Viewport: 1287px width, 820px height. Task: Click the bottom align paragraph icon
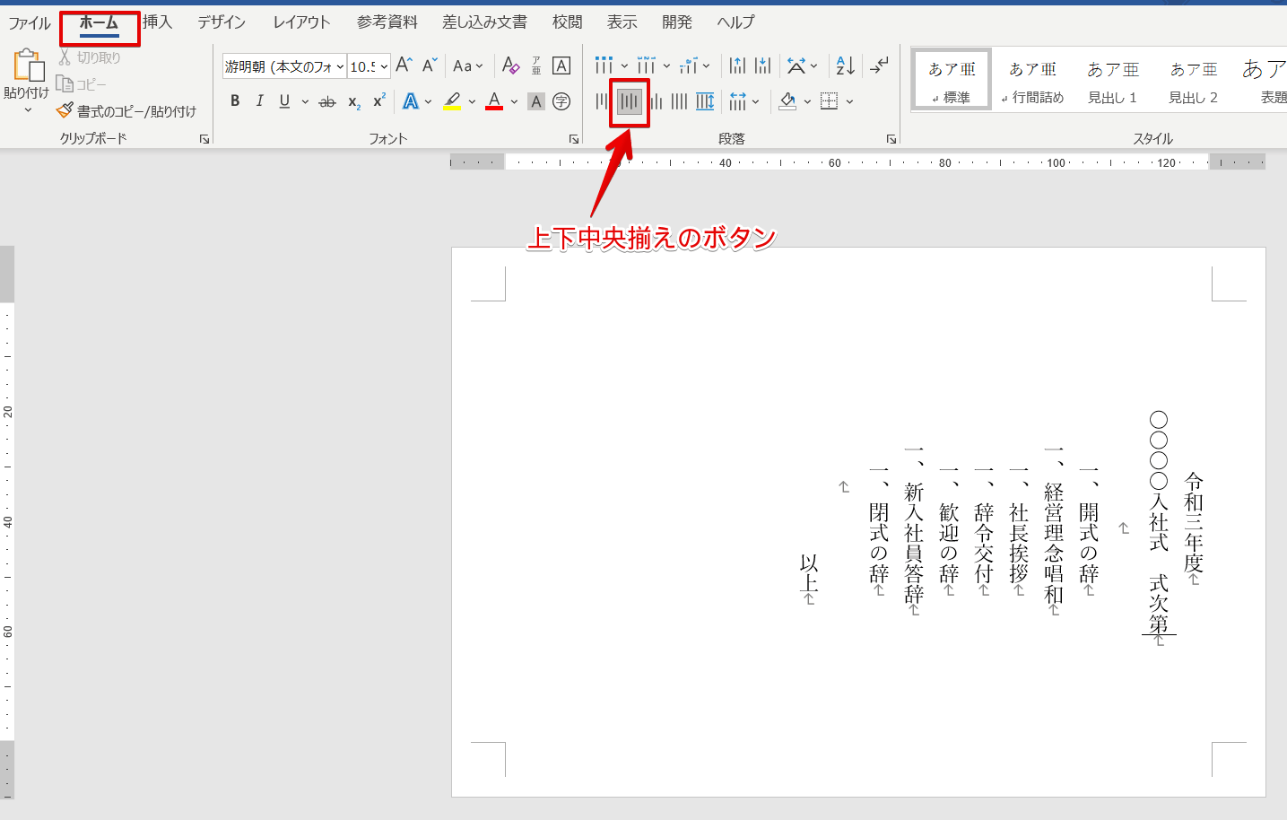(655, 101)
